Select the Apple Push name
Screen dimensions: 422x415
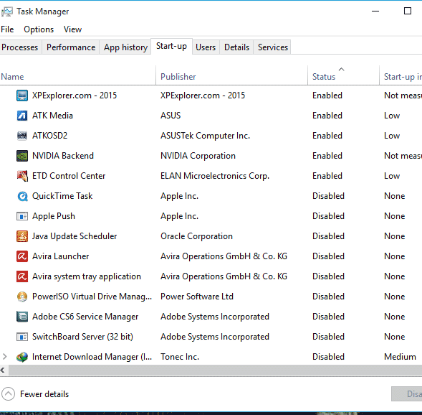54,216
